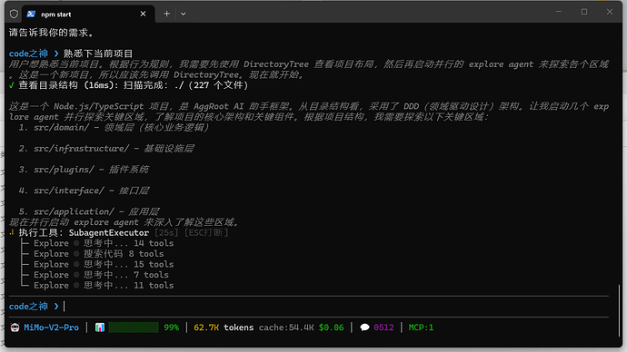Click the Explore row with 15 tools
This screenshot has width=627, height=352.
click(x=104, y=264)
